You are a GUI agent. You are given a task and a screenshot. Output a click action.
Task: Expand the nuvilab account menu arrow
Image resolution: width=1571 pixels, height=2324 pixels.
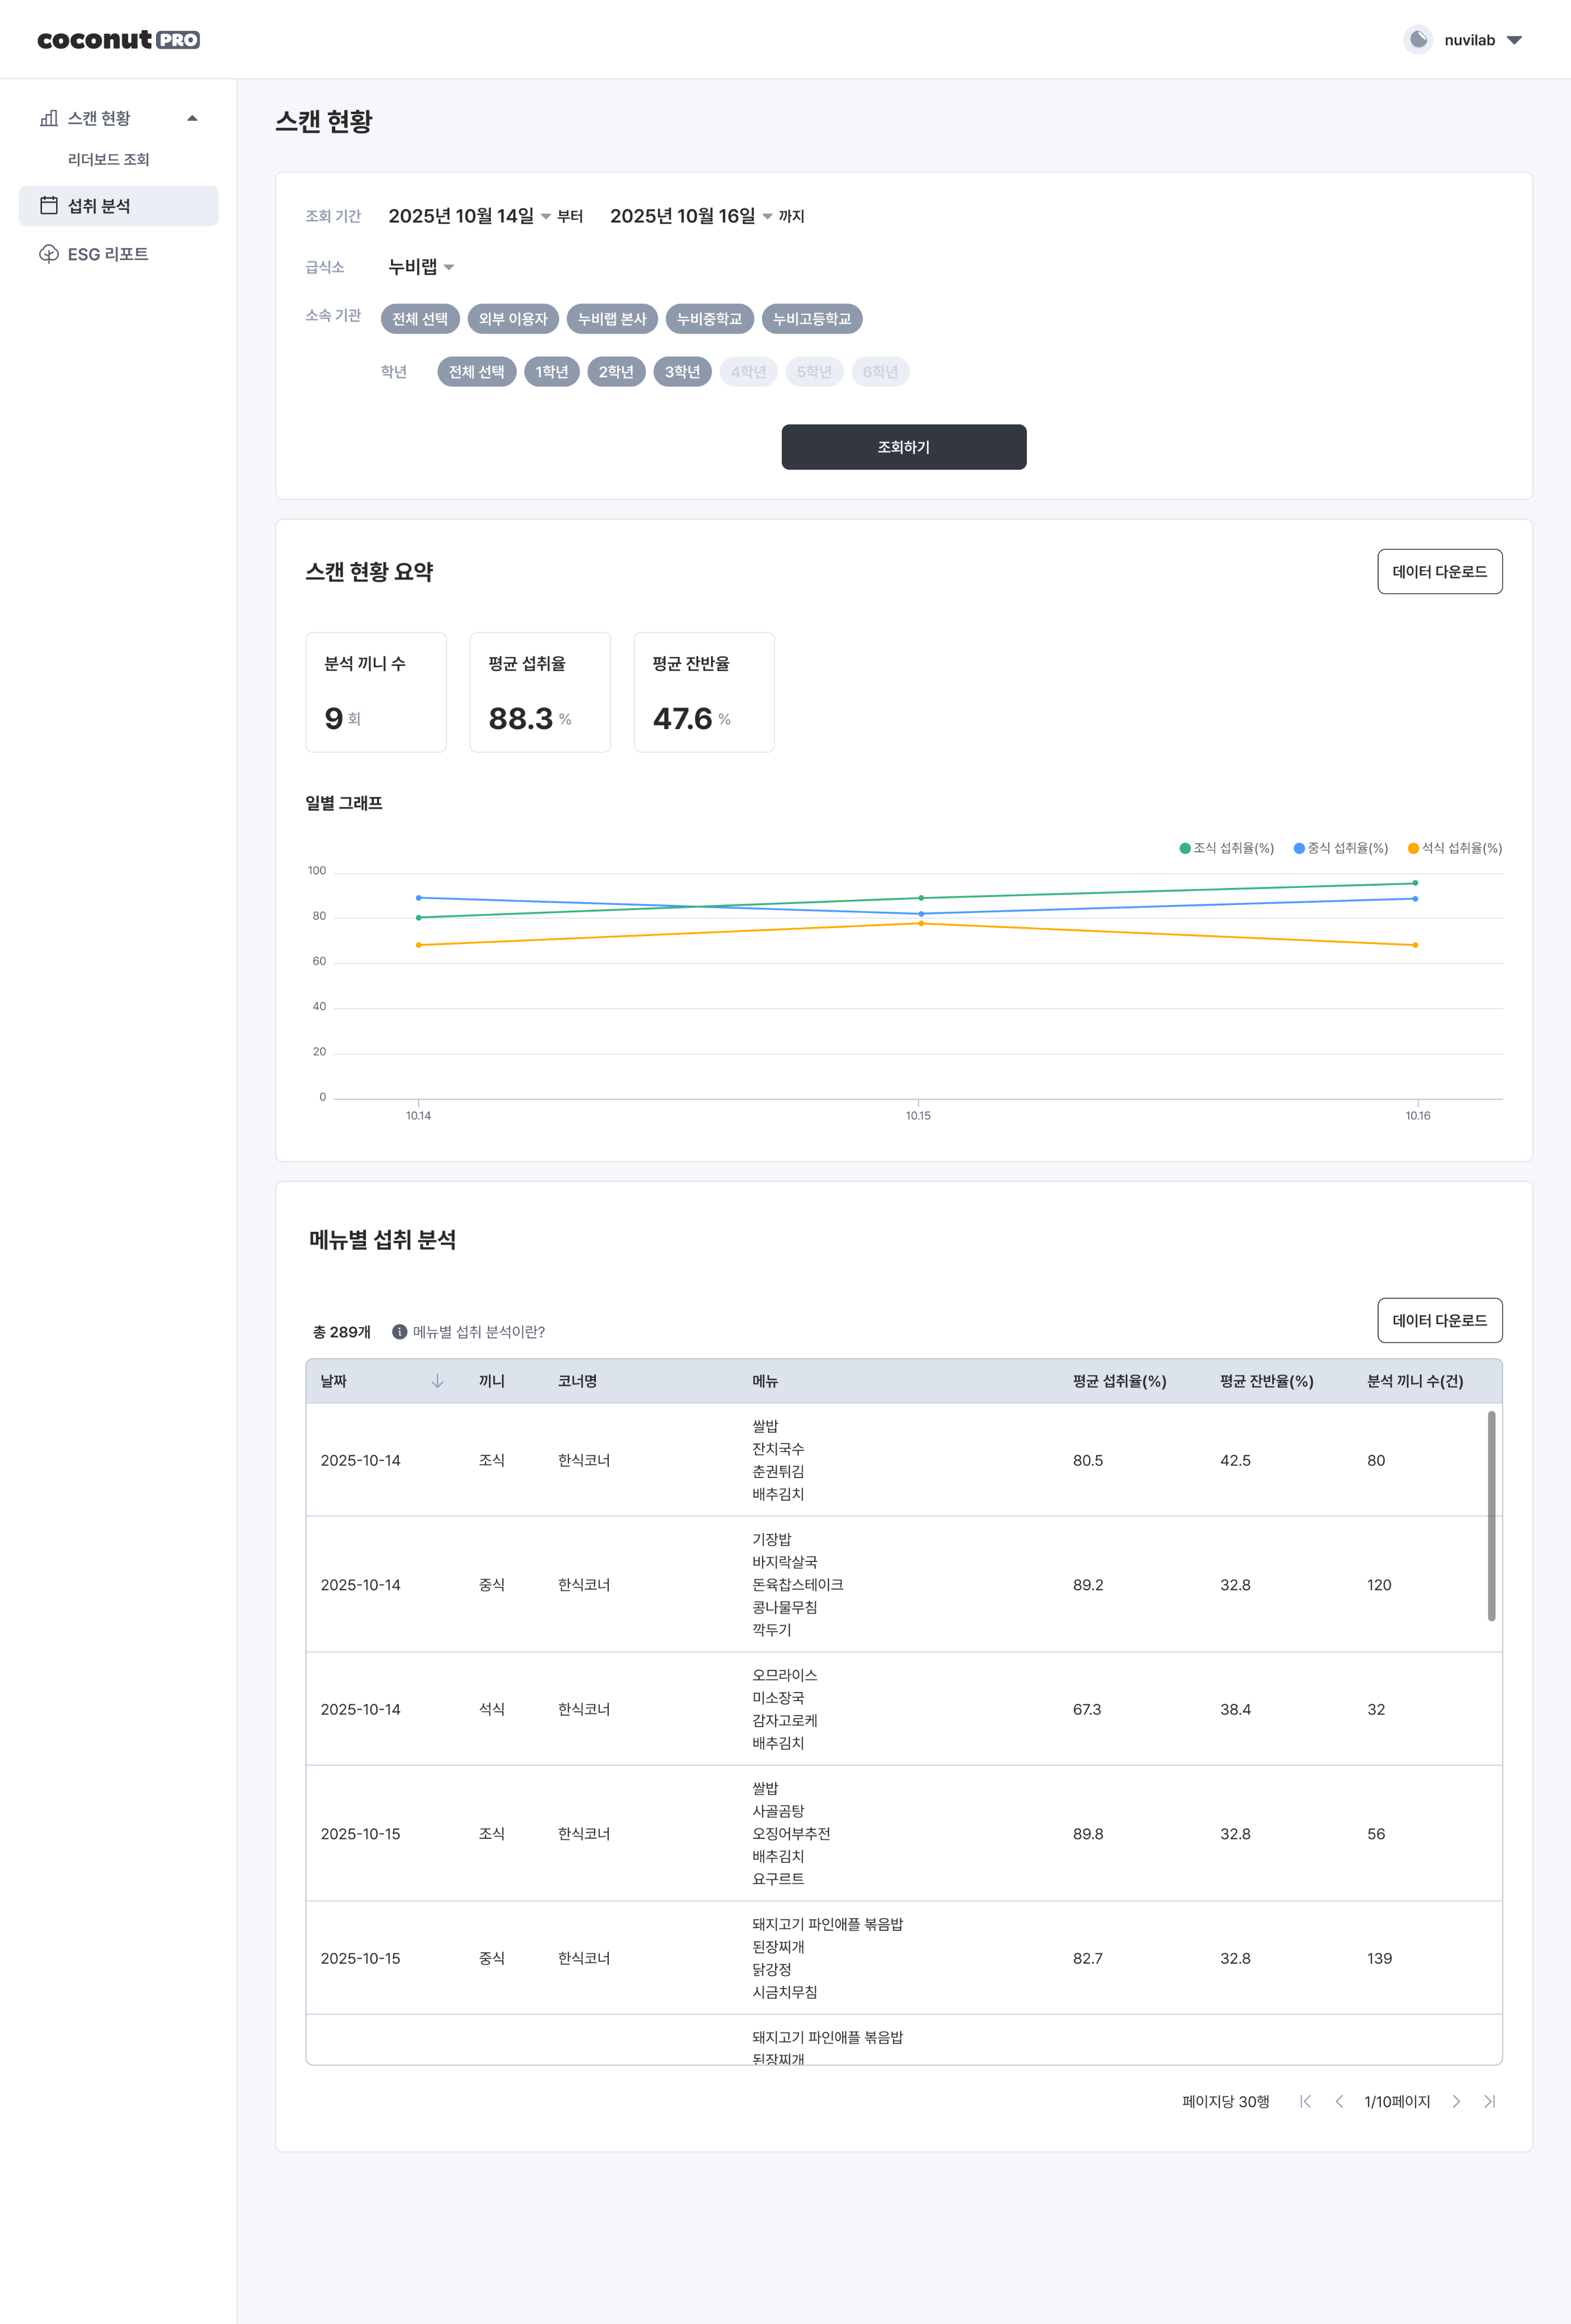tap(1514, 40)
